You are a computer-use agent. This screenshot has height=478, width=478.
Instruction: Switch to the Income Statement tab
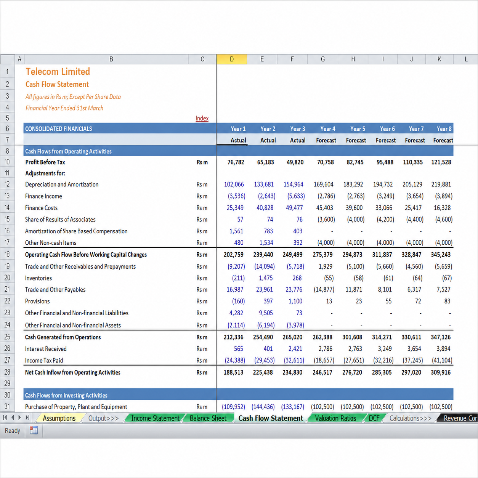tap(155, 418)
